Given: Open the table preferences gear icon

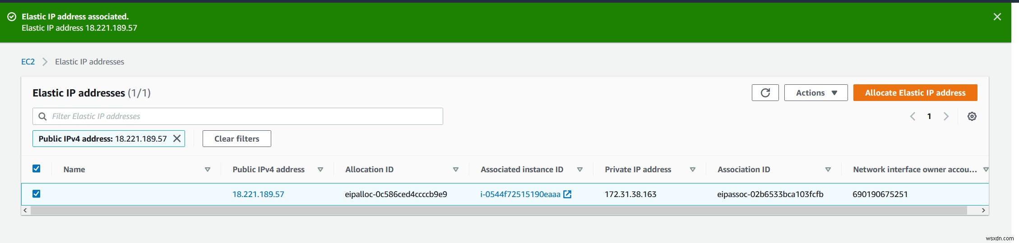Looking at the screenshot, I should coord(972,116).
